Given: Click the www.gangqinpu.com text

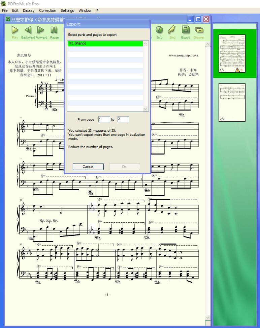Looking at the screenshot, I should click(184, 55).
